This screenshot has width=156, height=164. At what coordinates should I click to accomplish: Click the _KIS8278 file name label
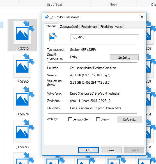pos(22,114)
